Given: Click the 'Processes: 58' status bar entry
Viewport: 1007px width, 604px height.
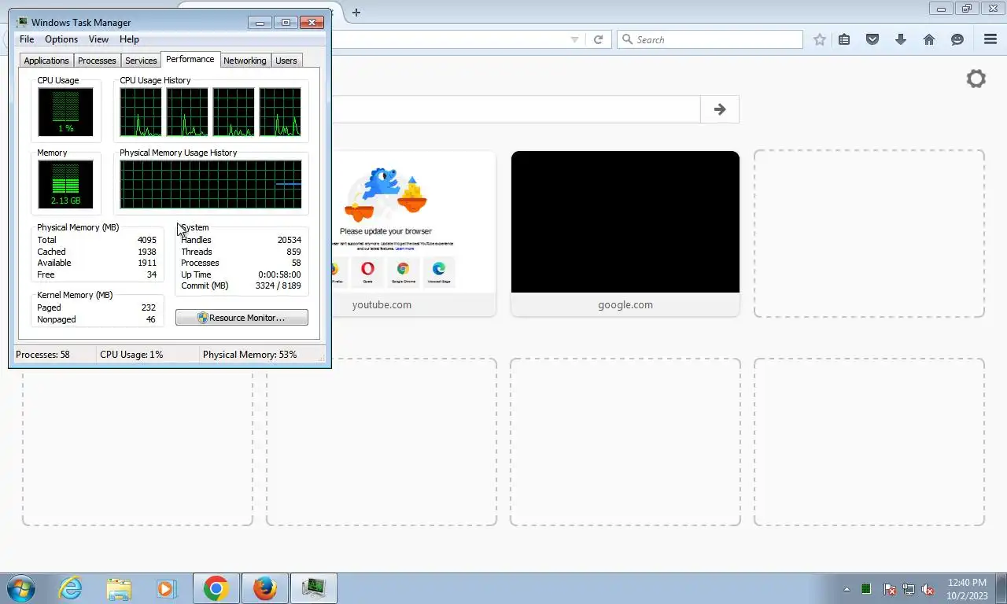Looking at the screenshot, I should [42, 355].
